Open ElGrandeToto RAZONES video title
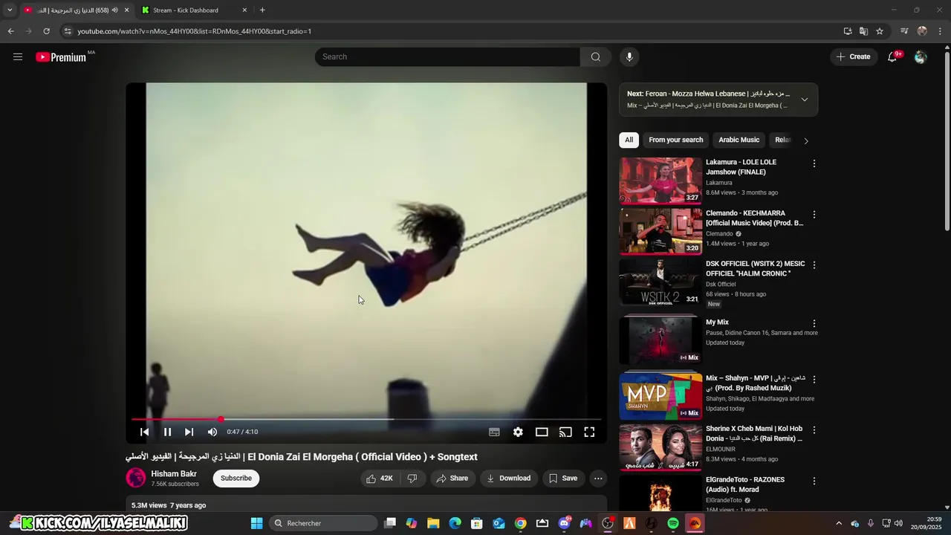951x535 pixels. 745,484
